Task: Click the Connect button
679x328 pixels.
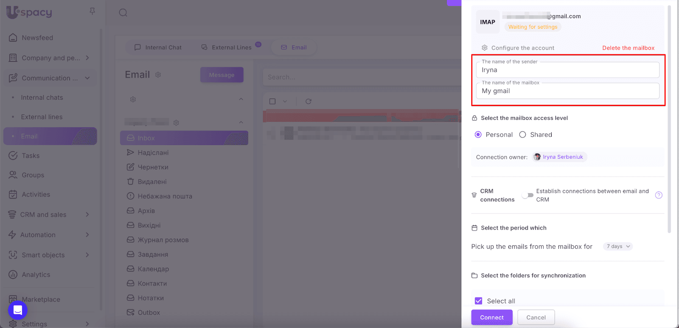Action: coord(491,317)
